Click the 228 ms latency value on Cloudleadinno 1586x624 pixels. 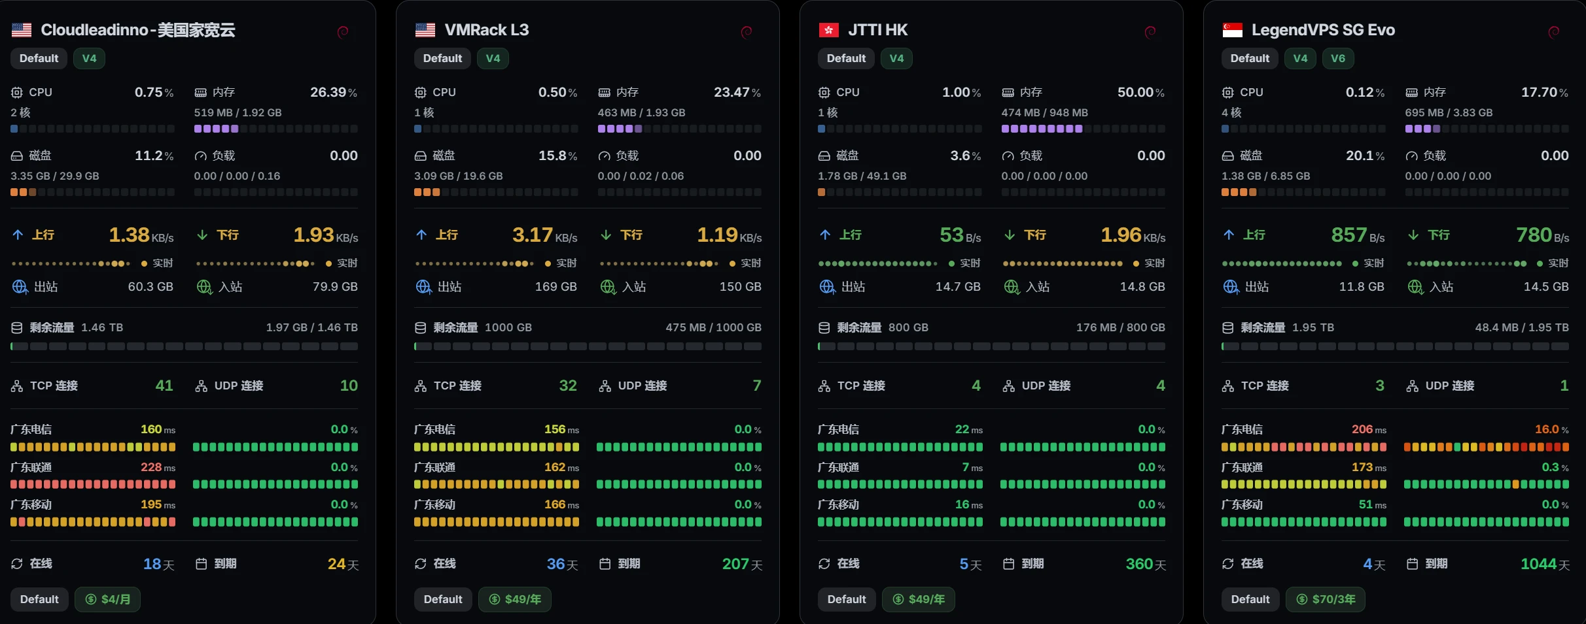click(x=158, y=467)
